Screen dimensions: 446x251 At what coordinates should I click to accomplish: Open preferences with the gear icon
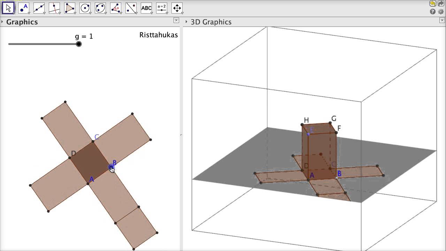pos(441,12)
